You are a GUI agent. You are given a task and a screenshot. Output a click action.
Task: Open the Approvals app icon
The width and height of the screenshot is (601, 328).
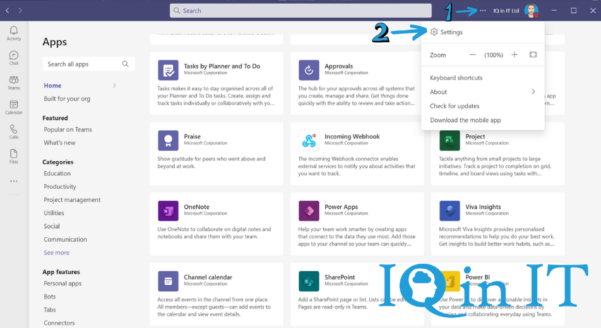[309, 70]
